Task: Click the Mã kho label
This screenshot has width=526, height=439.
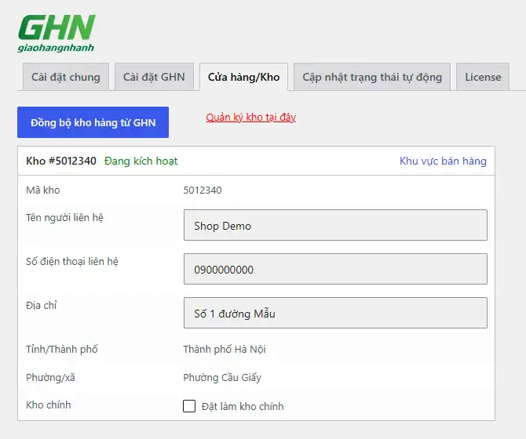Action: (x=43, y=190)
